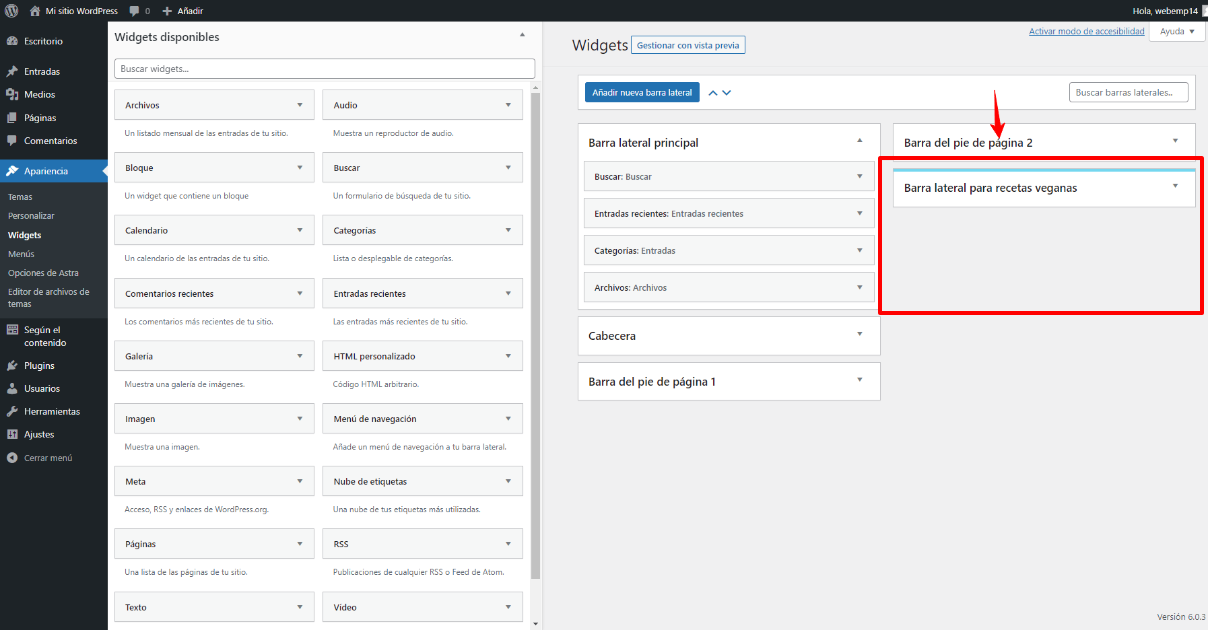Open Opciones de Astra submenu item
The image size is (1208, 630).
tap(43, 273)
